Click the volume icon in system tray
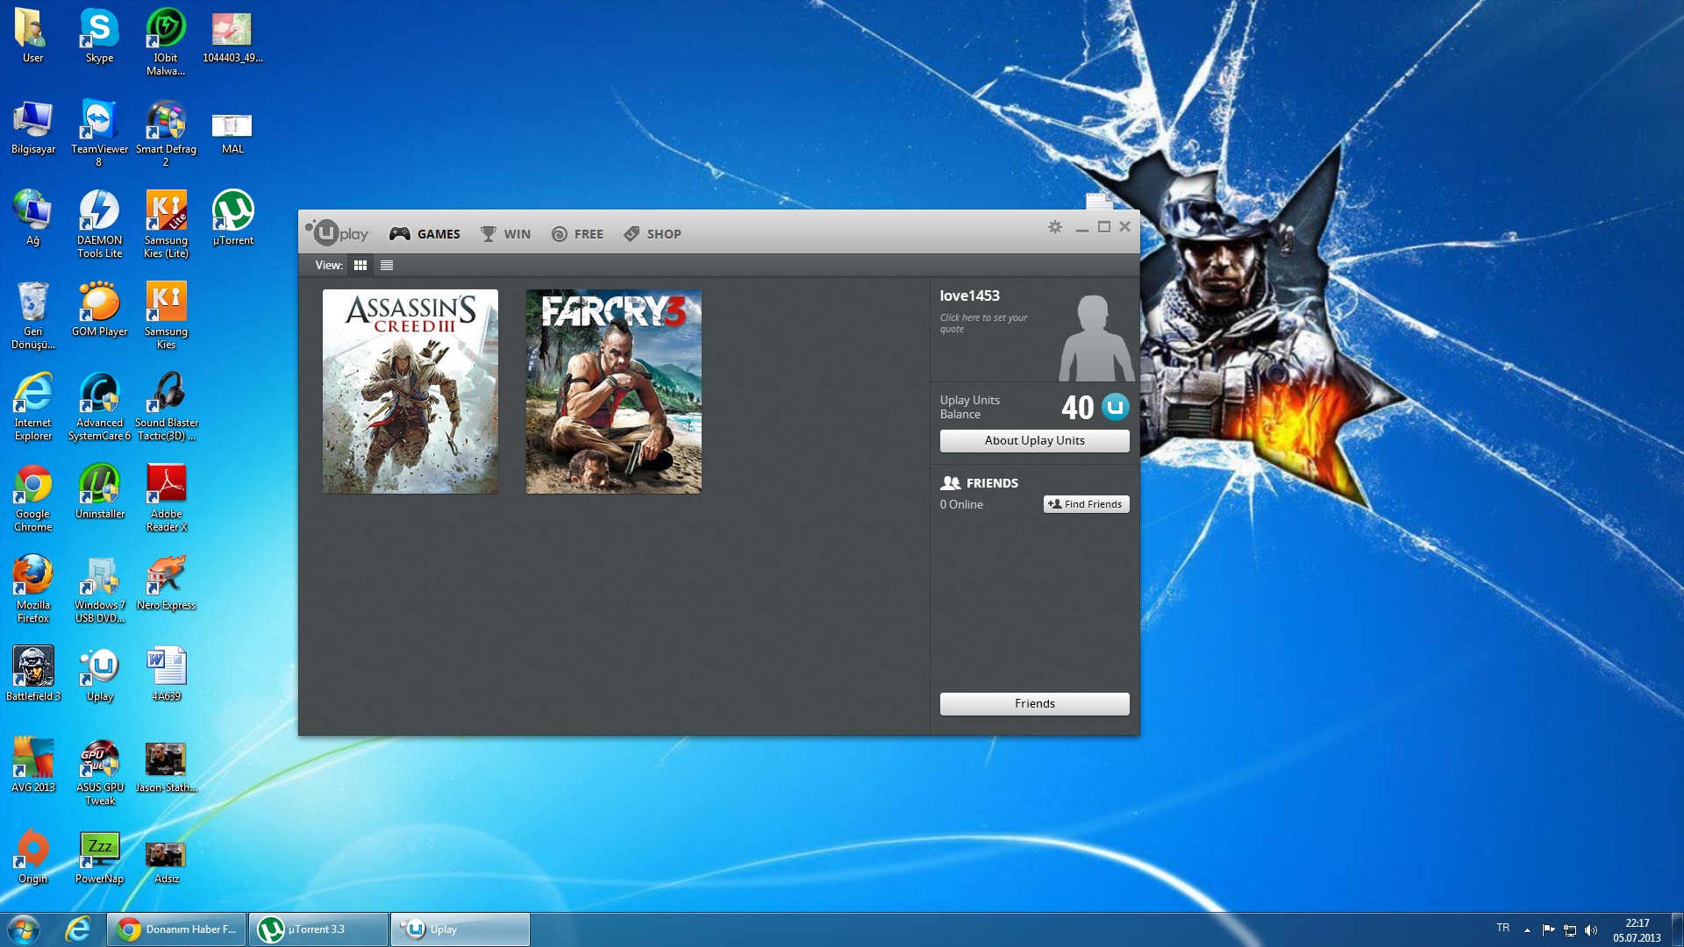Viewport: 1684px width, 947px height. [x=1591, y=930]
